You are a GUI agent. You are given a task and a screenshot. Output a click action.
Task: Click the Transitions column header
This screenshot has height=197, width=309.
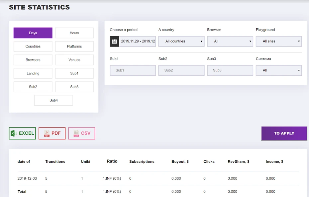[55, 161]
